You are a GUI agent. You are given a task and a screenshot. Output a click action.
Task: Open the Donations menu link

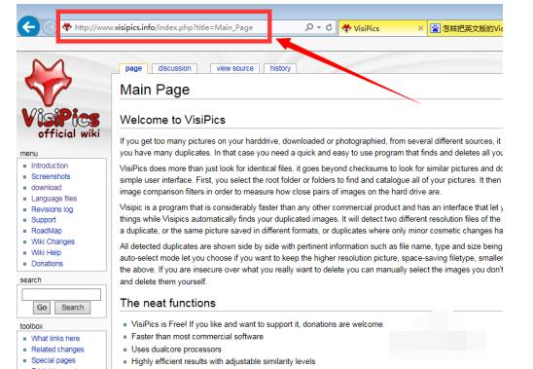48,264
